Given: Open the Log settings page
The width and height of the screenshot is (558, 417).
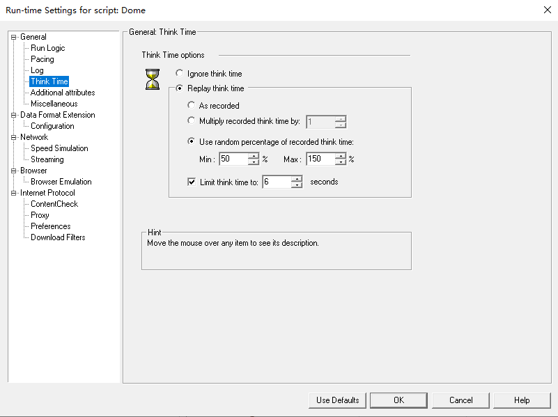Looking at the screenshot, I should tap(36, 70).
